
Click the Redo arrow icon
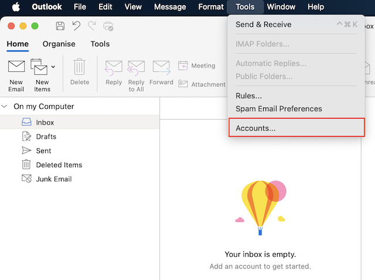tap(92, 26)
